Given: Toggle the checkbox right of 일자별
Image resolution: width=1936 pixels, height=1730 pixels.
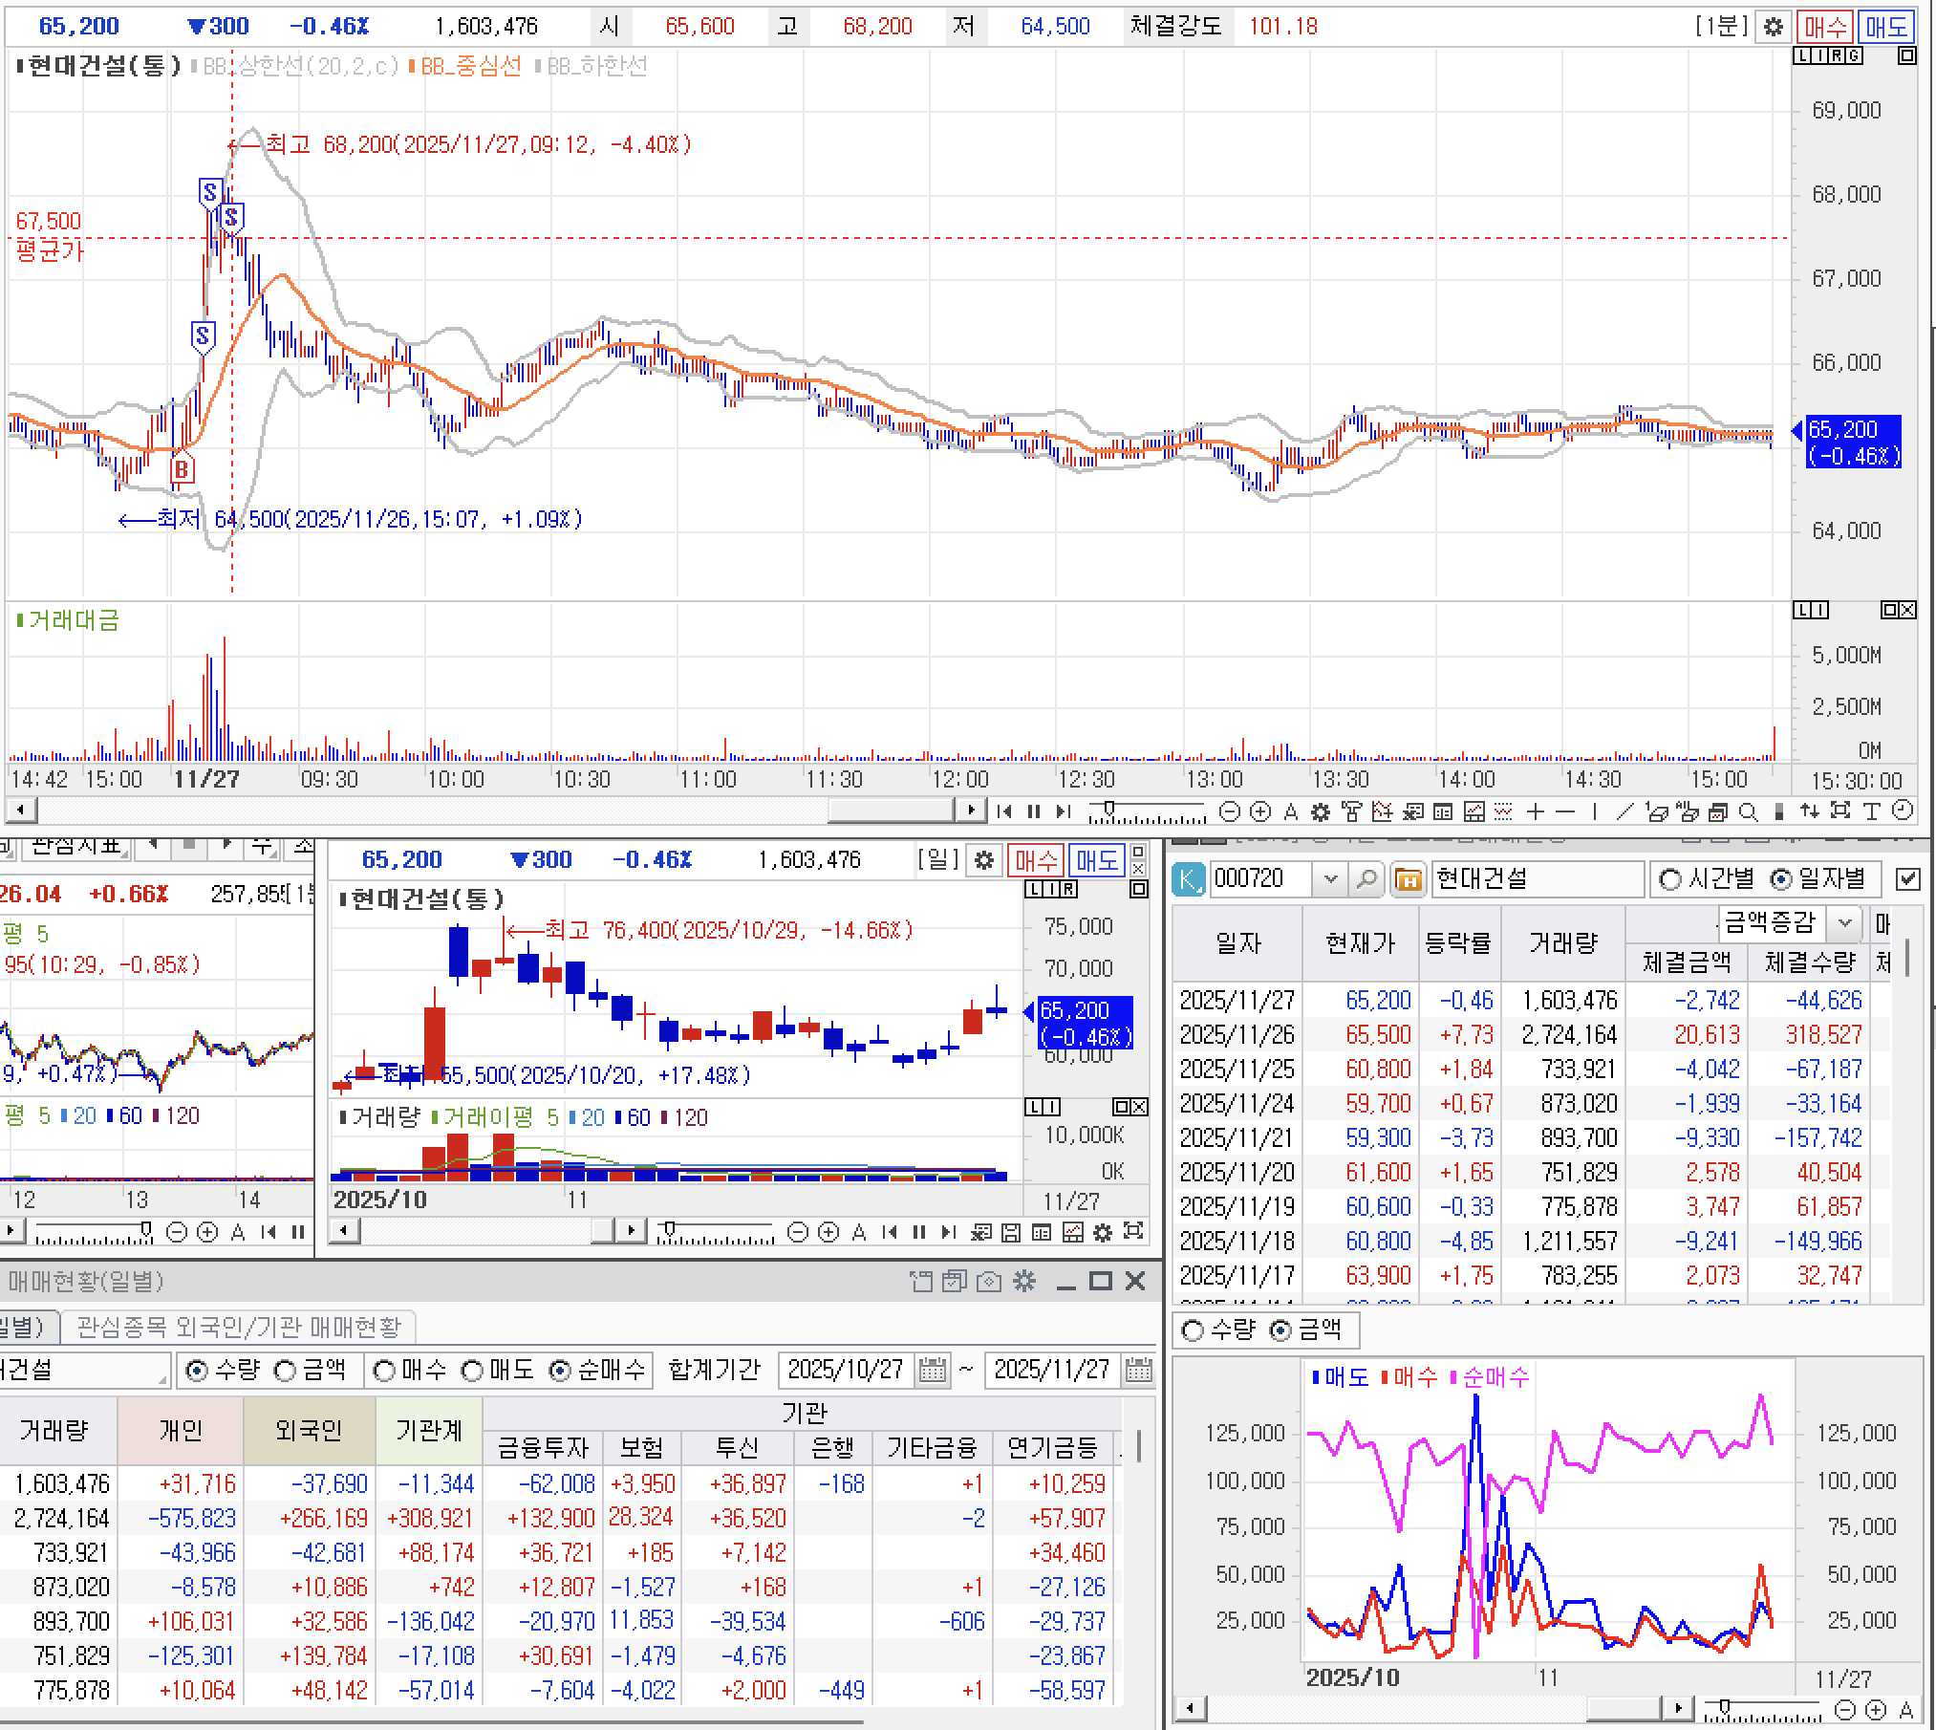Looking at the screenshot, I should (x=1907, y=878).
